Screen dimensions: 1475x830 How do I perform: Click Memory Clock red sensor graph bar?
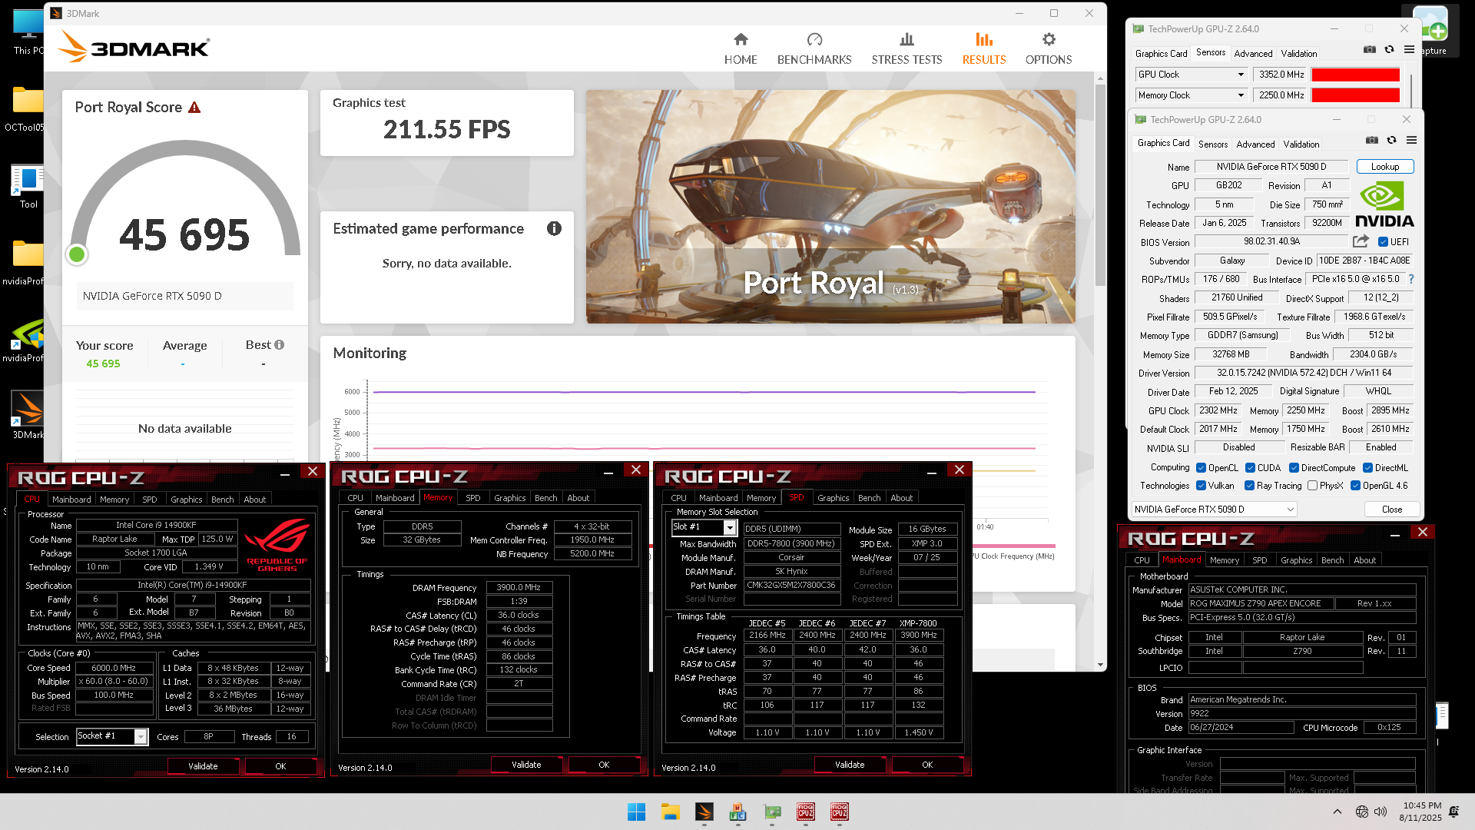point(1355,95)
